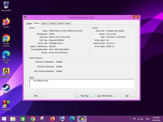The image size is (163, 122).
Task: Launch Firefox from the desktop shortcut
Action: tap(6, 23)
